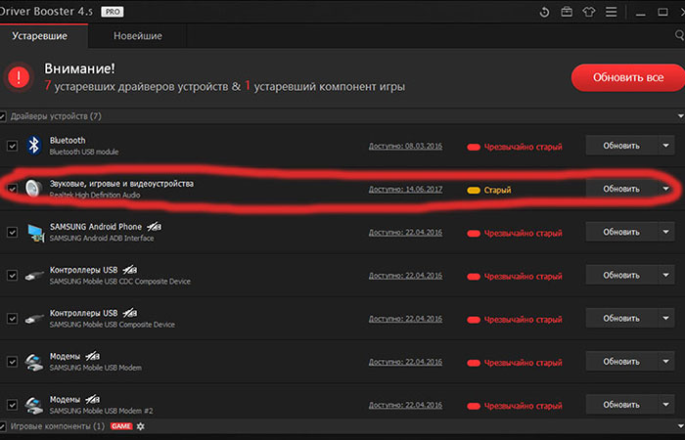Toggle the SAMSUNG Mobile USB Composite Device checkbox
685x440 pixels.
(x=12, y=318)
